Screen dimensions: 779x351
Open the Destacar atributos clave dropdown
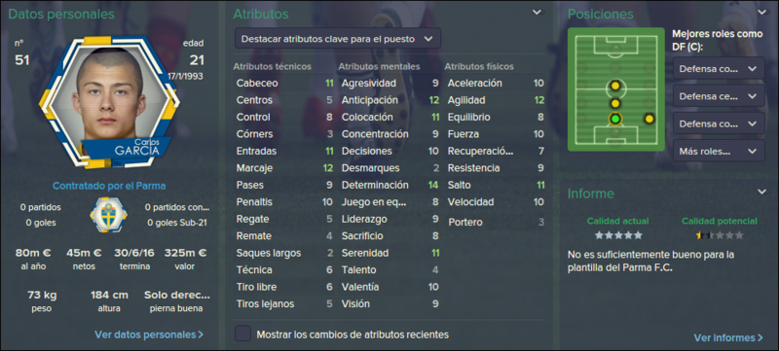tap(338, 38)
